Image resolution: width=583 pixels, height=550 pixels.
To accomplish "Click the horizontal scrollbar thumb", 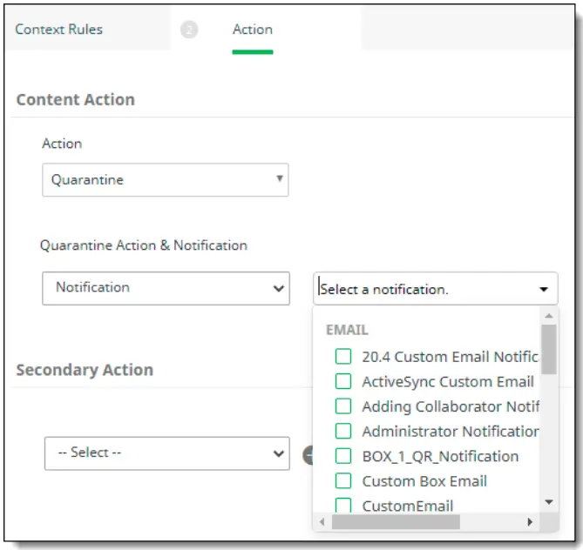I will click(x=396, y=522).
